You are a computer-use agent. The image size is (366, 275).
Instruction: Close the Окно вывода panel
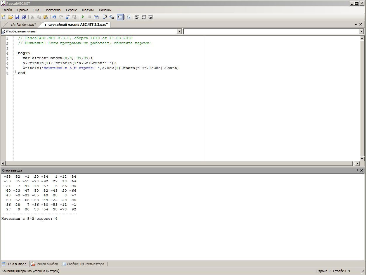coord(362,170)
